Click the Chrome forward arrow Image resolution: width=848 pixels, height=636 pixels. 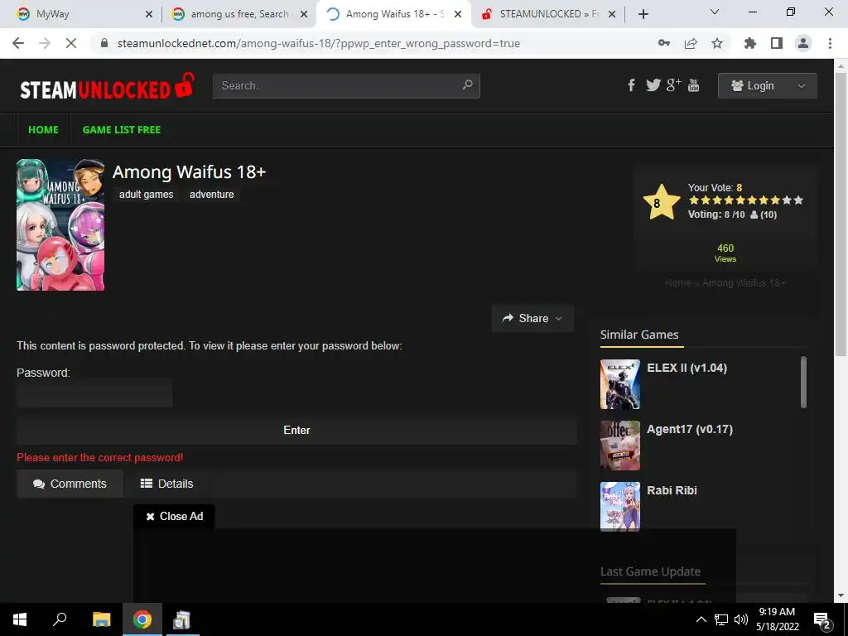click(x=45, y=43)
